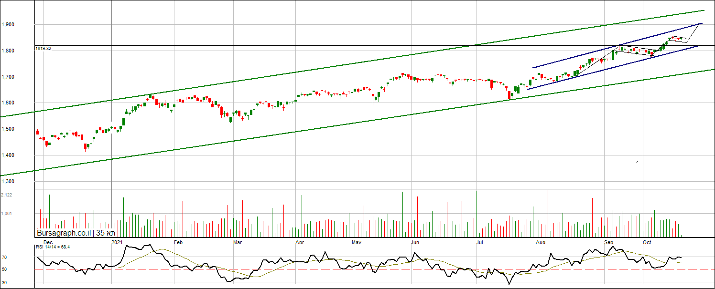Select the Sep month label on time axis
Screen dimensions: 715x289
(x=609, y=242)
